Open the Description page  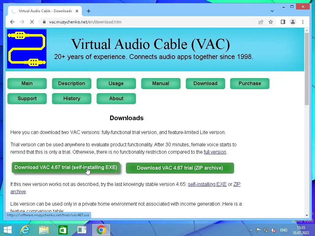pos(71,84)
